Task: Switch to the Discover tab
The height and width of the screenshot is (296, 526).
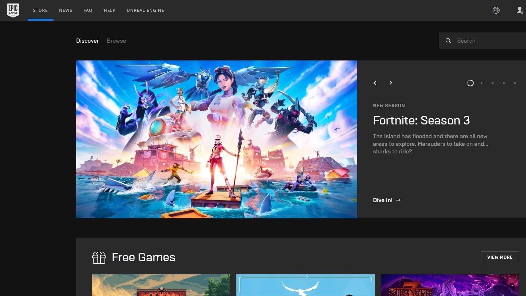Action: click(x=88, y=41)
